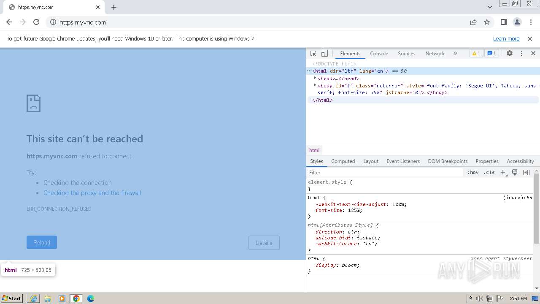Open the Windows Start menu
Viewport: 540px width, 304px height.
[x=12, y=299]
